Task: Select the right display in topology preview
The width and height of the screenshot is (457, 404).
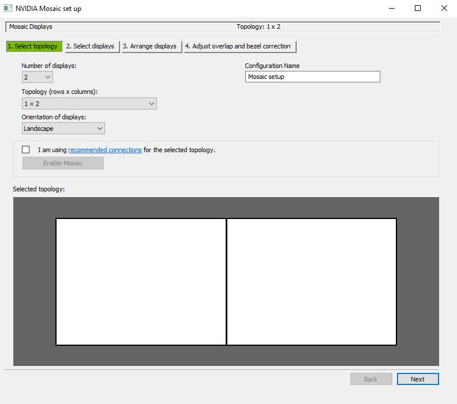Action: click(x=312, y=282)
